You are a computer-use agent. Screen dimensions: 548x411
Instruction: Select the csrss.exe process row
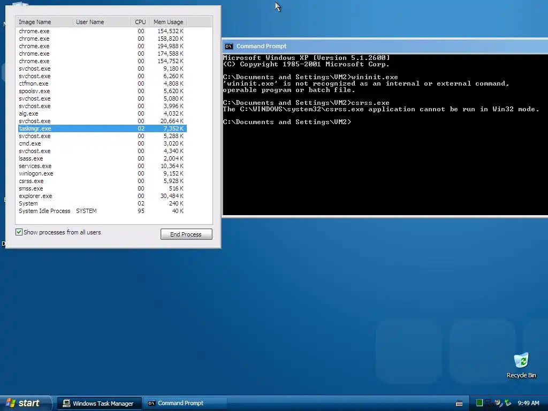(x=102, y=181)
